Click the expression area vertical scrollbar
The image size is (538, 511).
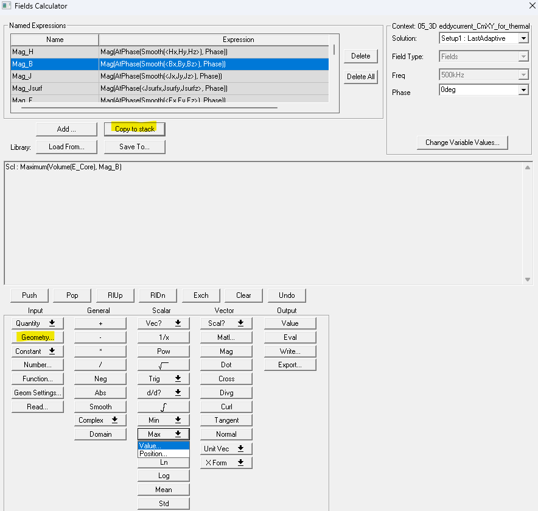pos(527,222)
